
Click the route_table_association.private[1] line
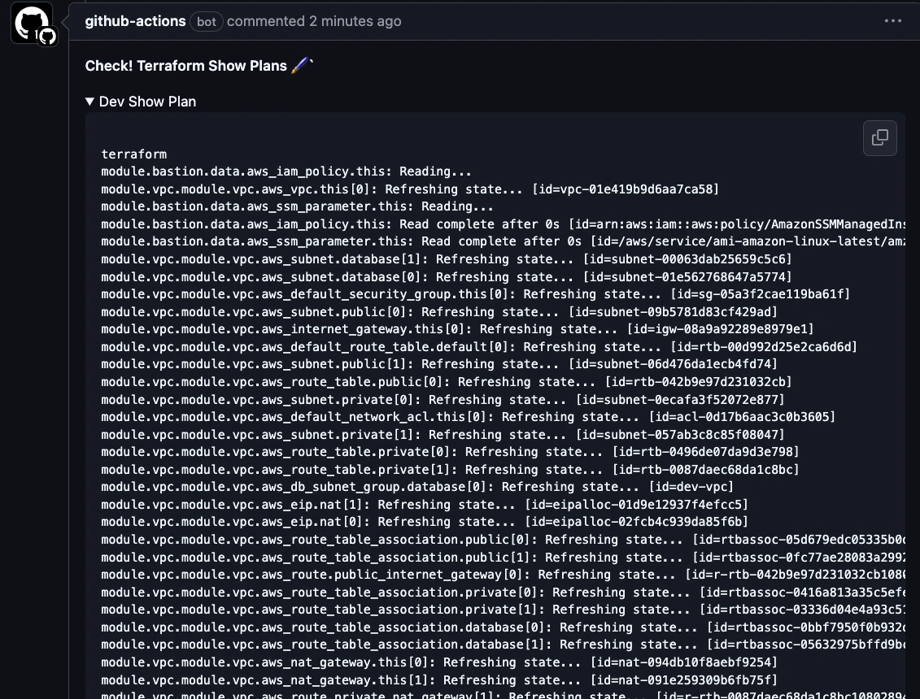coord(503,610)
